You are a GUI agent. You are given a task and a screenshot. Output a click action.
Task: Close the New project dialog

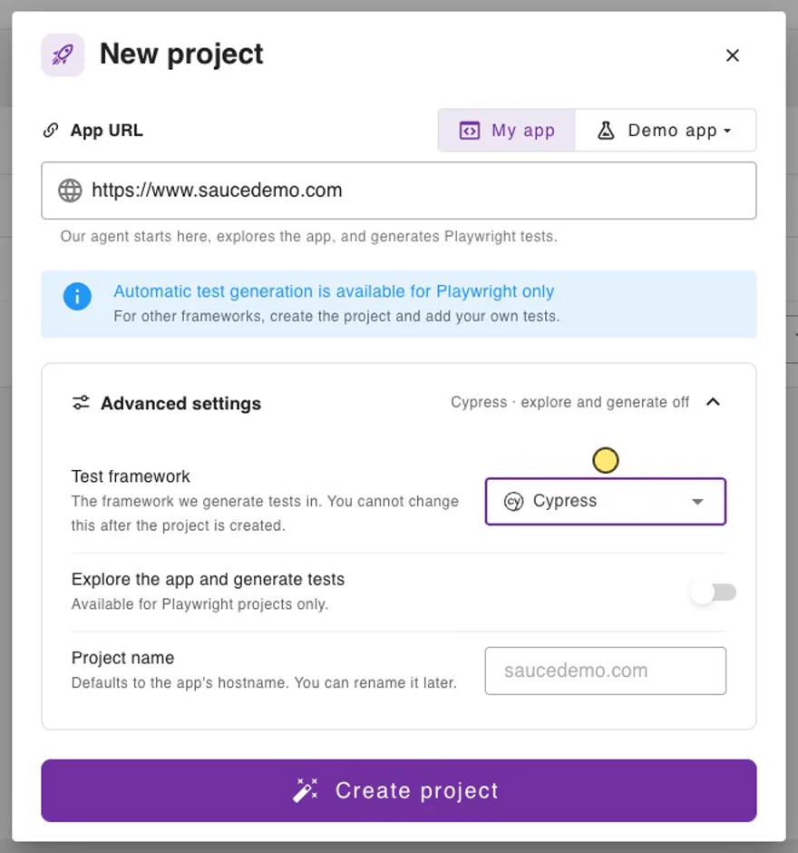(x=732, y=55)
